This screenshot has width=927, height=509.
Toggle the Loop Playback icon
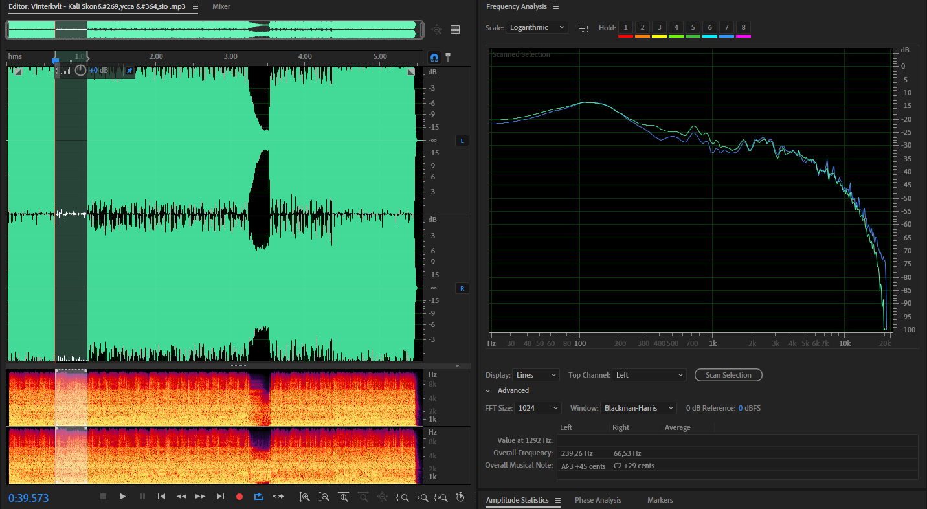click(259, 496)
